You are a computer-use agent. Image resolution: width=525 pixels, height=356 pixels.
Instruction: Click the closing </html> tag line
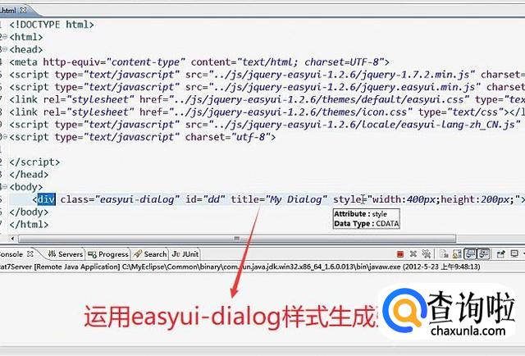(x=29, y=225)
